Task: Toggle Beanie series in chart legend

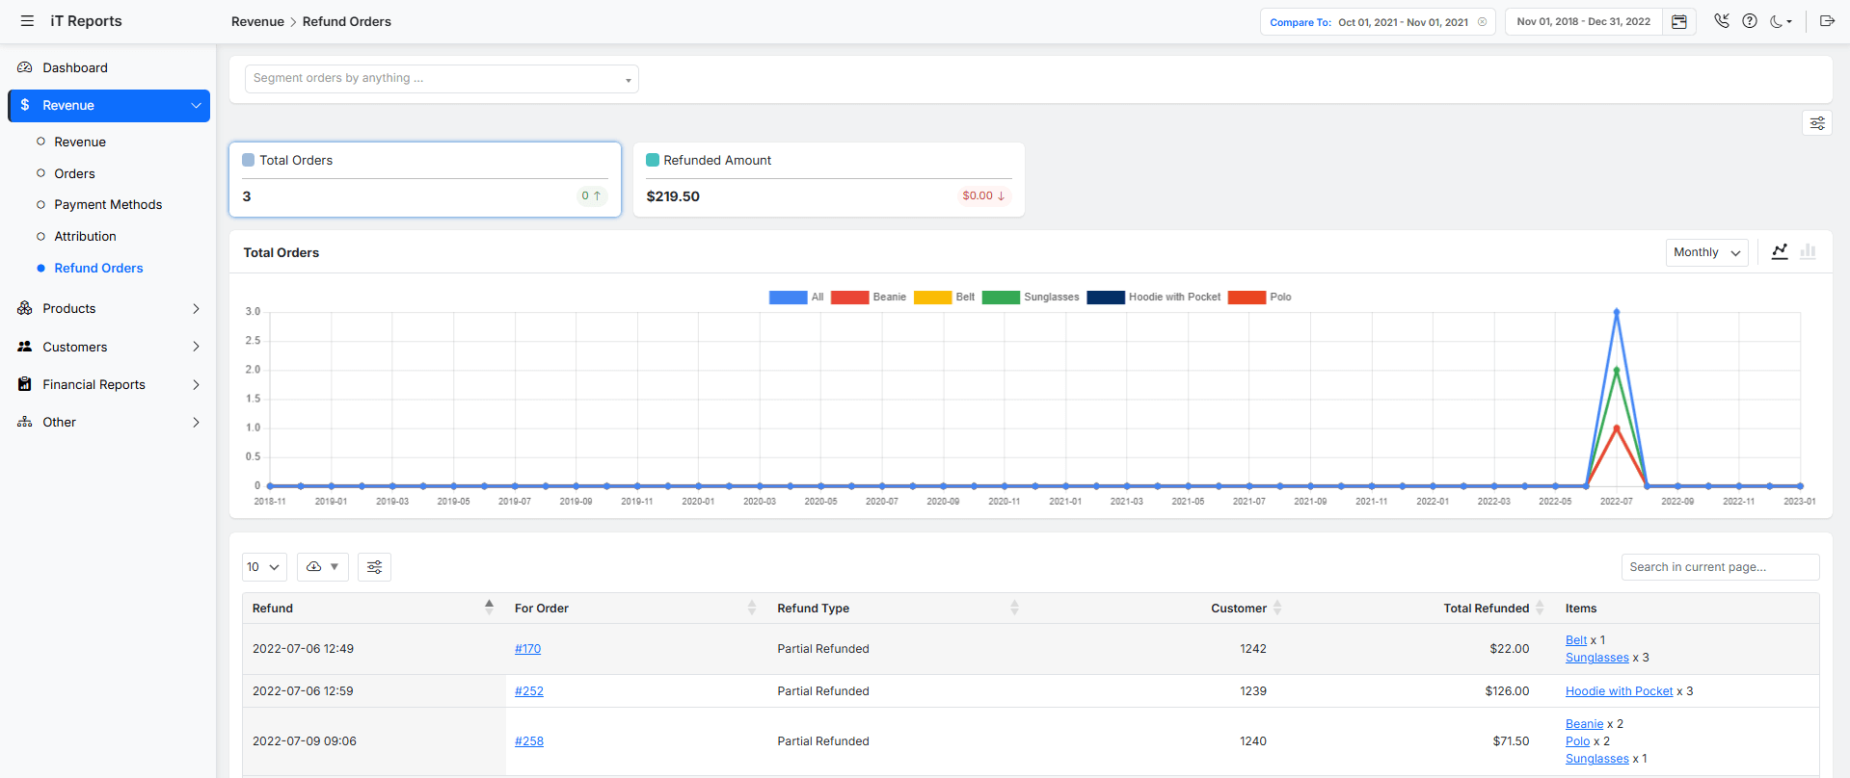Action: (869, 297)
